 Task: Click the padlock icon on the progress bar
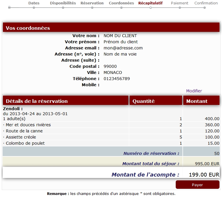click(9, 7)
